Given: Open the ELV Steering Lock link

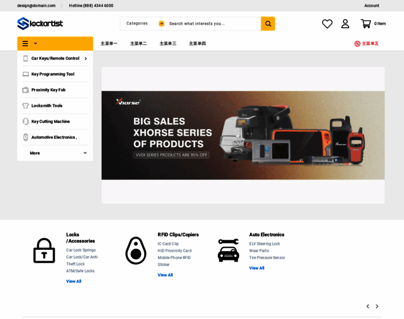Looking at the screenshot, I should coord(264,244).
